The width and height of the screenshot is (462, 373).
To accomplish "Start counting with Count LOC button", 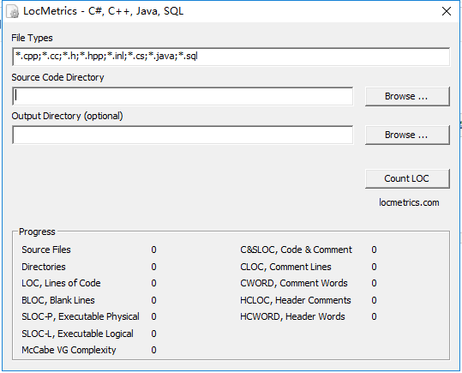I will (407, 178).
